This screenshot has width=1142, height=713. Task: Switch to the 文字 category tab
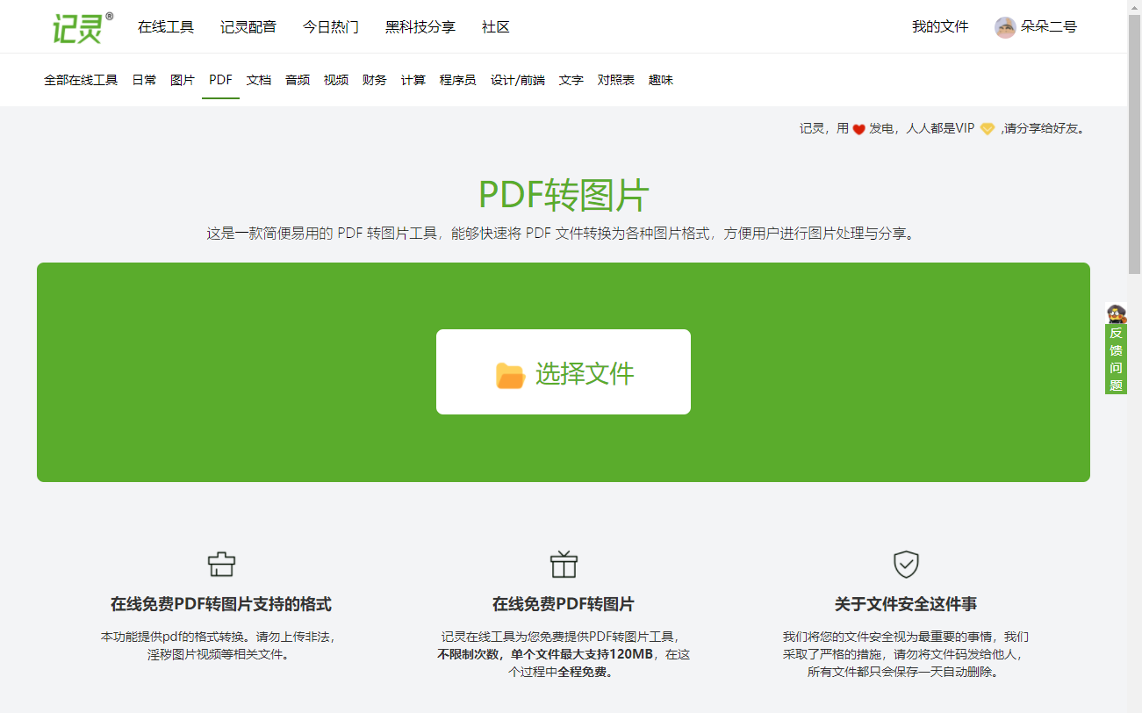[x=571, y=80]
